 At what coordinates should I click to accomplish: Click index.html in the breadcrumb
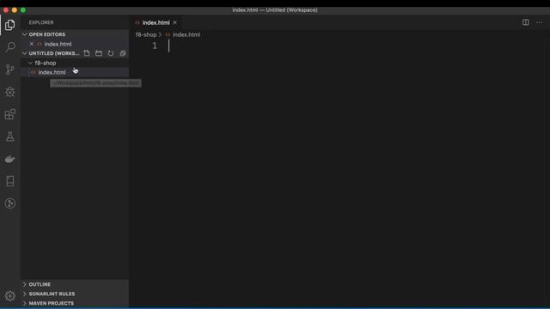point(186,34)
